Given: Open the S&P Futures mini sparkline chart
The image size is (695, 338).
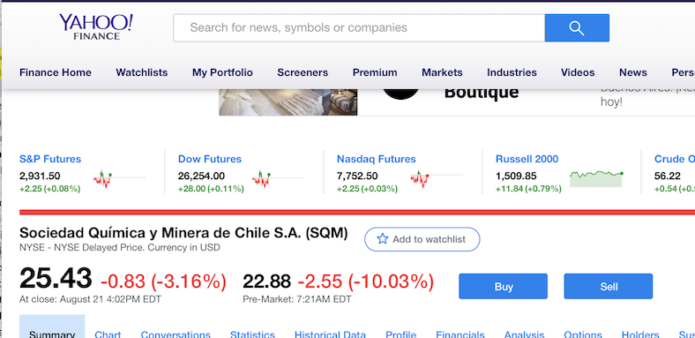Looking at the screenshot, I should pyautogui.click(x=119, y=178).
